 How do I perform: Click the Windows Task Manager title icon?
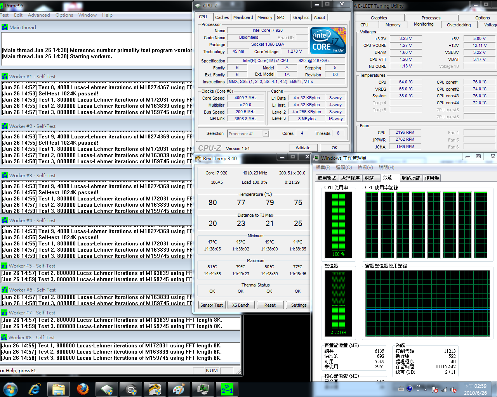(316, 158)
